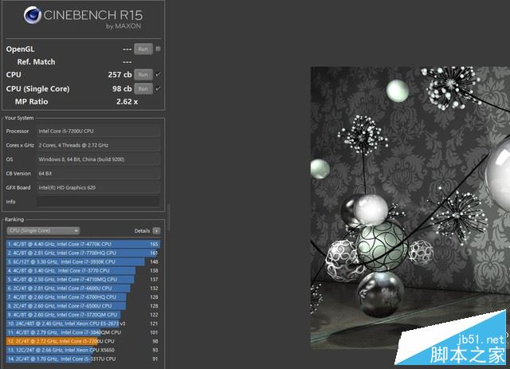Viewport: 510px width, 369px height.
Task: Run the CPU (Single Core) benchmark
Action: coord(143,88)
